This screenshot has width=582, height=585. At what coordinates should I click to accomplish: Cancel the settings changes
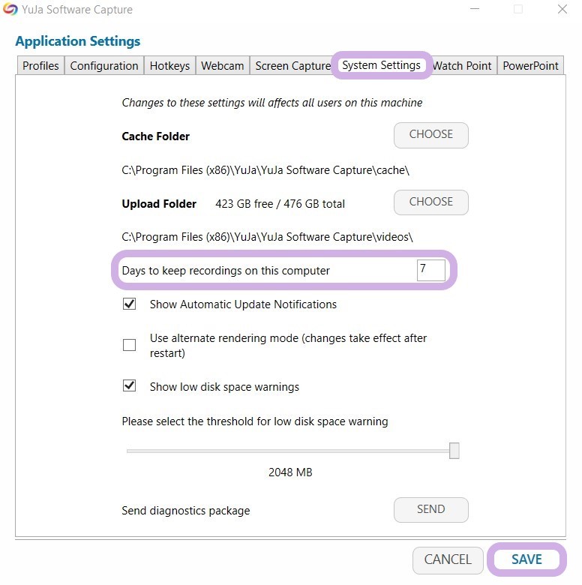click(448, 559)
